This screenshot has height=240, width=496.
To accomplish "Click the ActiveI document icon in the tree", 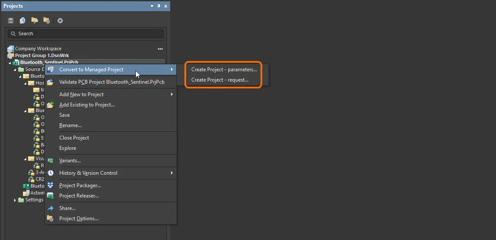I will [x=26, y=193].
